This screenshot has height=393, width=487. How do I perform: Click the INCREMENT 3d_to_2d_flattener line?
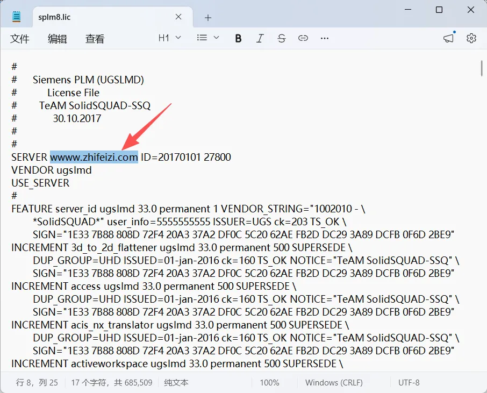[x=182, y=248]
